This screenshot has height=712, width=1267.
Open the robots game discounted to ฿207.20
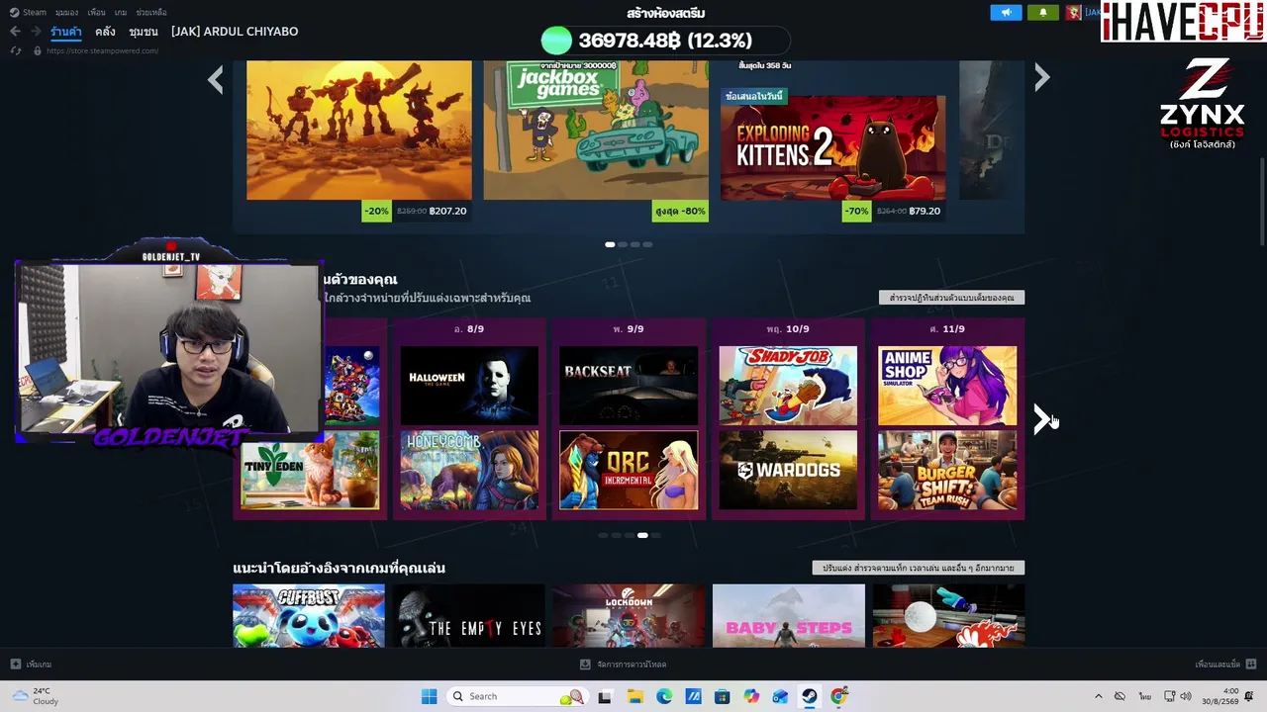point(359,130)
